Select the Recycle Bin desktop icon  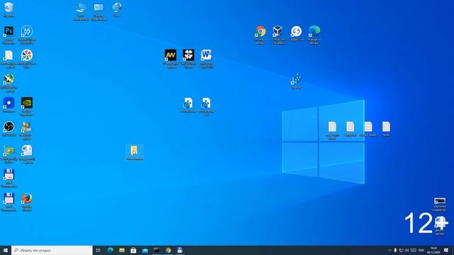pyautogui.click(x=9, y=9)
